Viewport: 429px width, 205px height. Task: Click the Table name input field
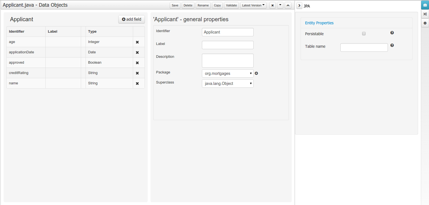click(364, 47)
